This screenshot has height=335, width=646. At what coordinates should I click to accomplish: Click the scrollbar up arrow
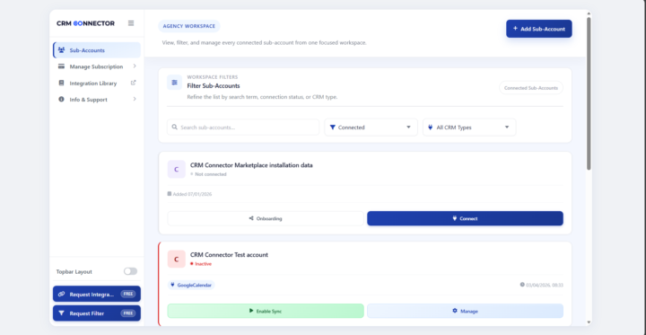point(589,13)
